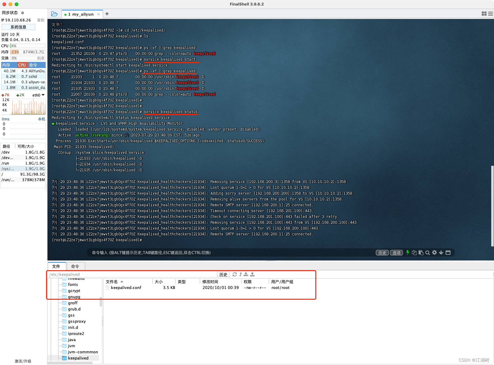Sort files by 权限 permissions column
This screenshot has height=365, width=494.
[255, 282]
